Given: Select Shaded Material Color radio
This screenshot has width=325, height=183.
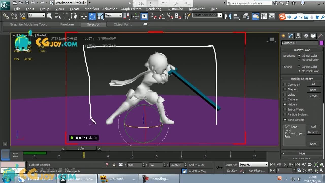Looking at the screenshot, I should pos(299,71).
